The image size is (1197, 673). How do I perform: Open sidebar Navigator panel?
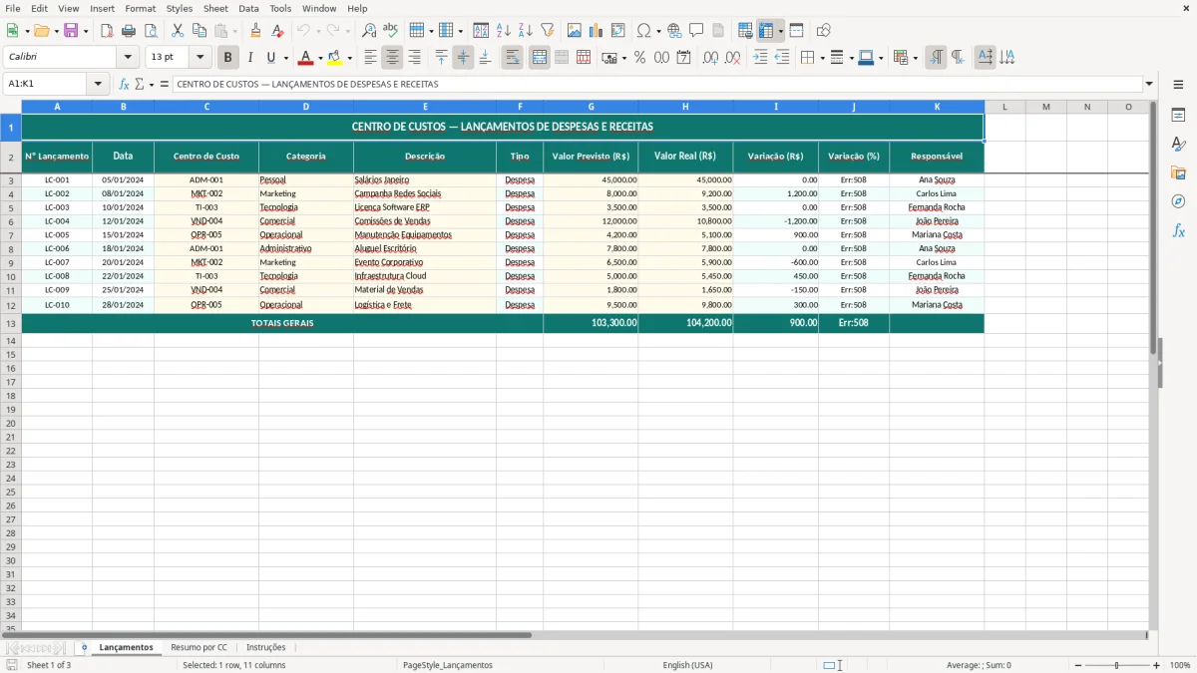[x=1178, y=201]
